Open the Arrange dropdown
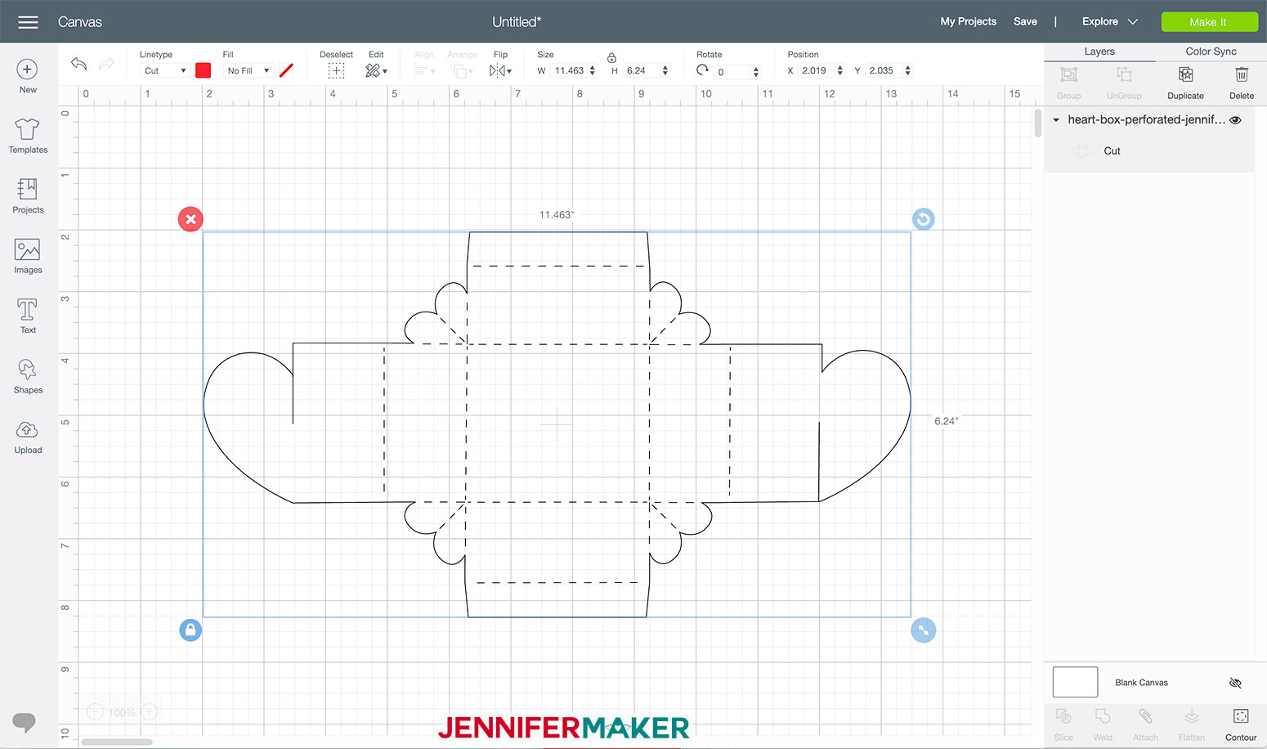Viewport: 1267px width, 749px height. (x=463, y=71)
